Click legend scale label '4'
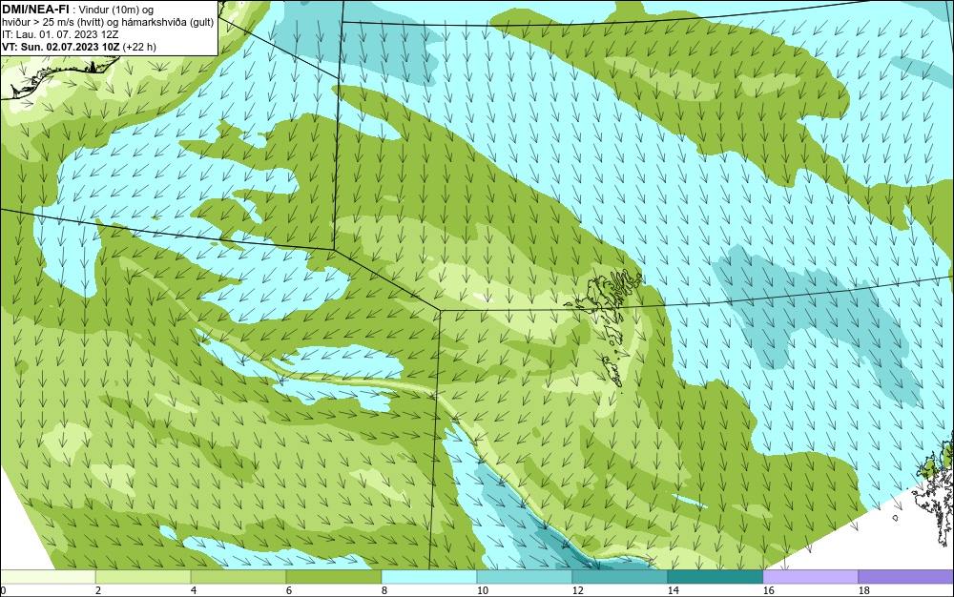Image resolution: width=954 pixels, height=597 pixels. [194, 590]
